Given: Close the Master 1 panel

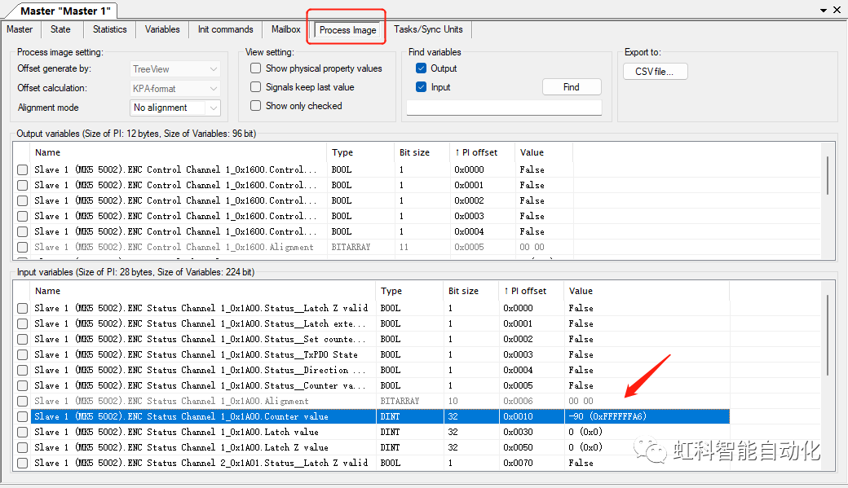Looking at the screenshot, I should tap(837, 10).
